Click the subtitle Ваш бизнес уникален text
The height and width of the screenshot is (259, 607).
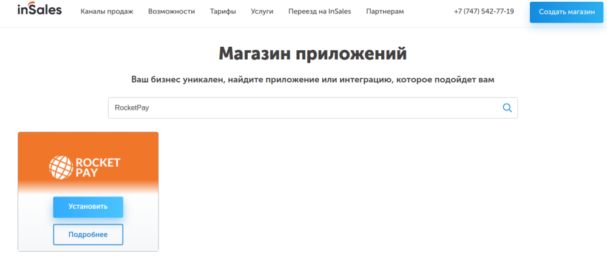pyautogui.click(x=313, y=80)
